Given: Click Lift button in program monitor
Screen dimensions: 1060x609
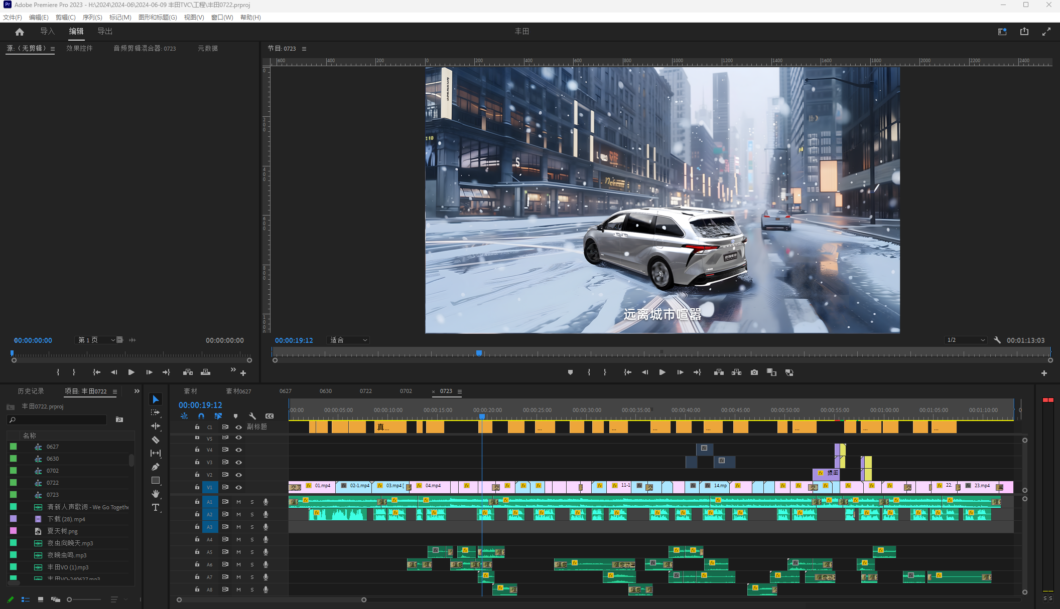Looking at the screenshot, I should pos(719,372).
